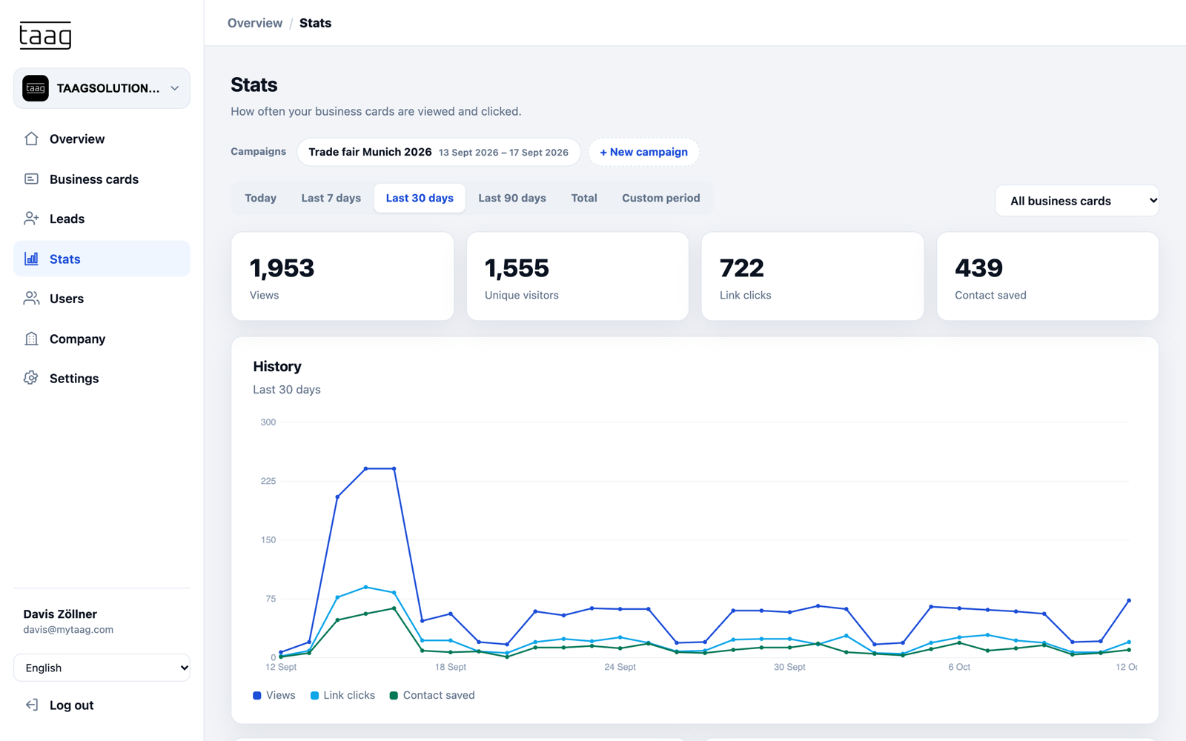This screenshot has width=1186, height=741.
Task: Click the light blue Link clicks swatch
Action: click(x=314, y=695)
